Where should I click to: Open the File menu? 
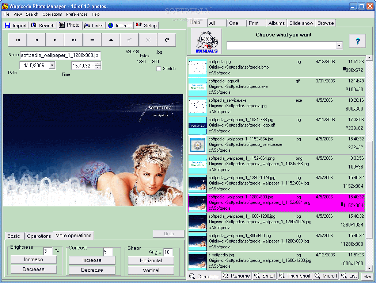[7, 14]
